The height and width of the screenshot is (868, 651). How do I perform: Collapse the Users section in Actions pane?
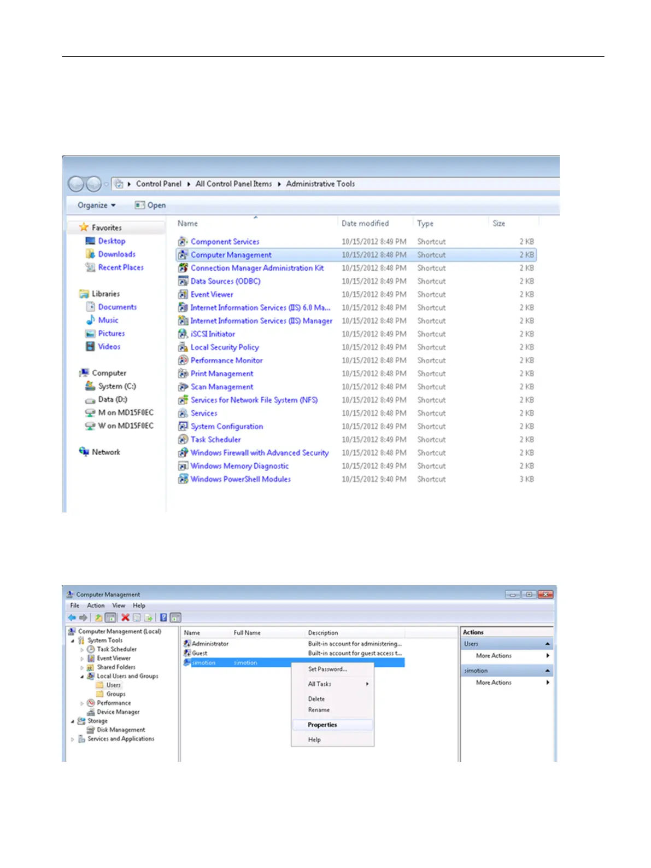[x=547, y=644]
